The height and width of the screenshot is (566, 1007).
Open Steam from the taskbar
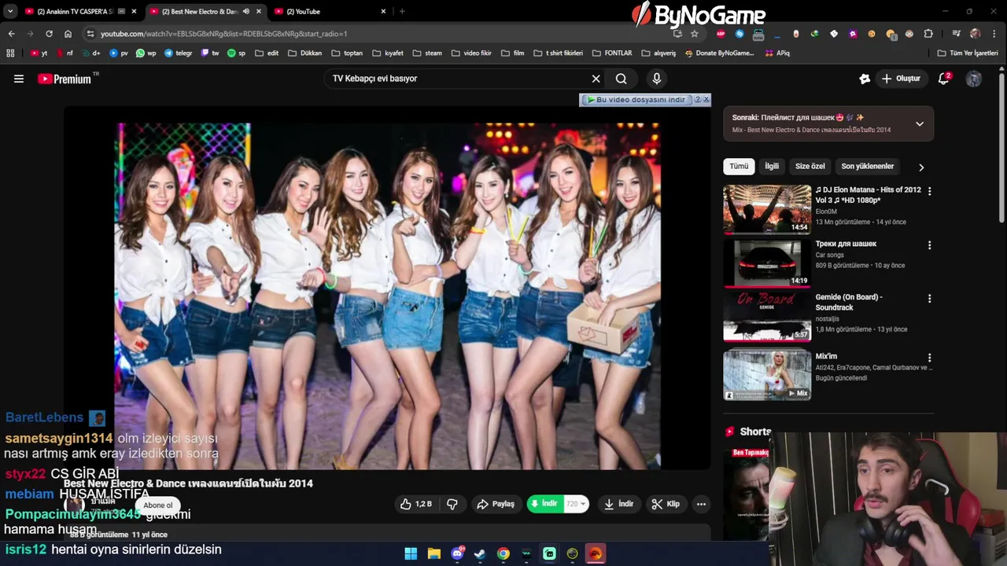point(480,553)
